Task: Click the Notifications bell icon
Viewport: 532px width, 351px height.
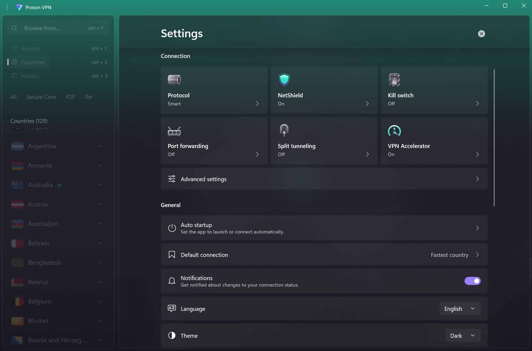Action: coord(172,281)
